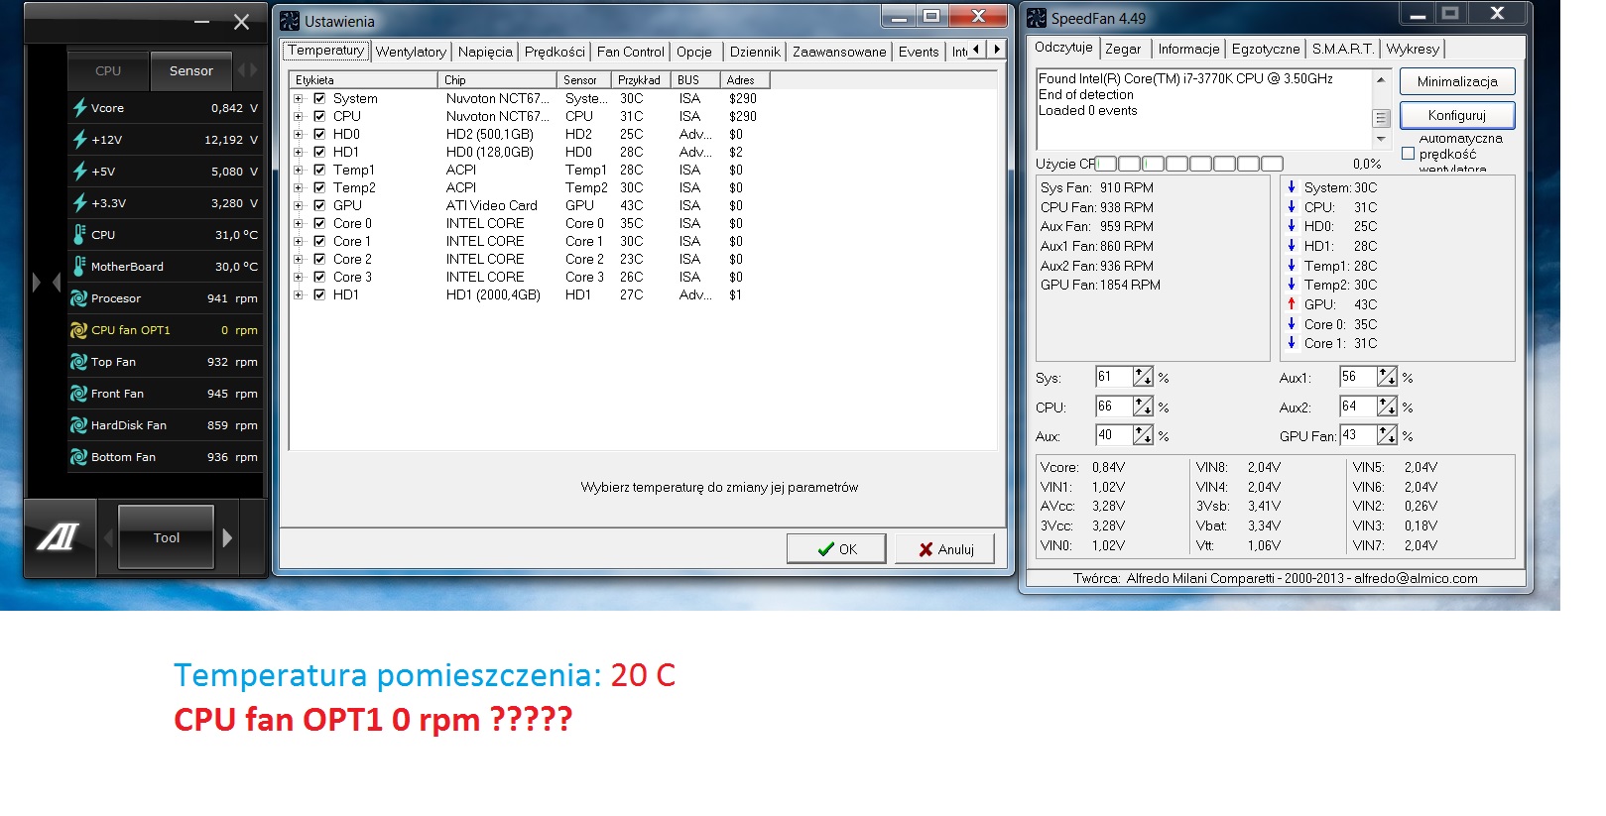The width and height of the screenshot is (1606, 816).
Task: Expand the Temp2 tree row
Action: coord(298,187)
